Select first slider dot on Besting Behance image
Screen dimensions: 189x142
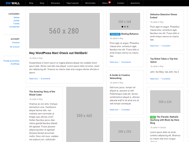click(122, 27)
